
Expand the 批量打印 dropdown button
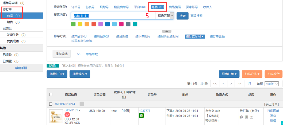pyautogui.click(x=57, y=74)
